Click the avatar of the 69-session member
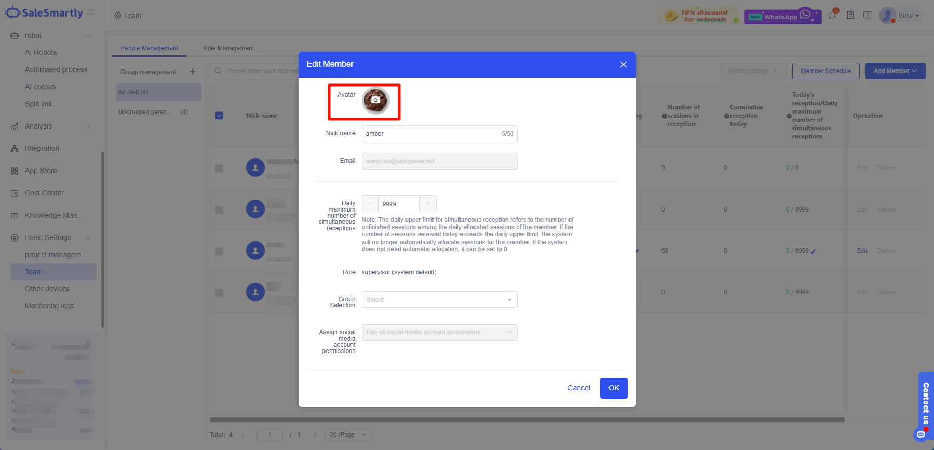Viewport: 934px width, 450px height. [255, 250]
